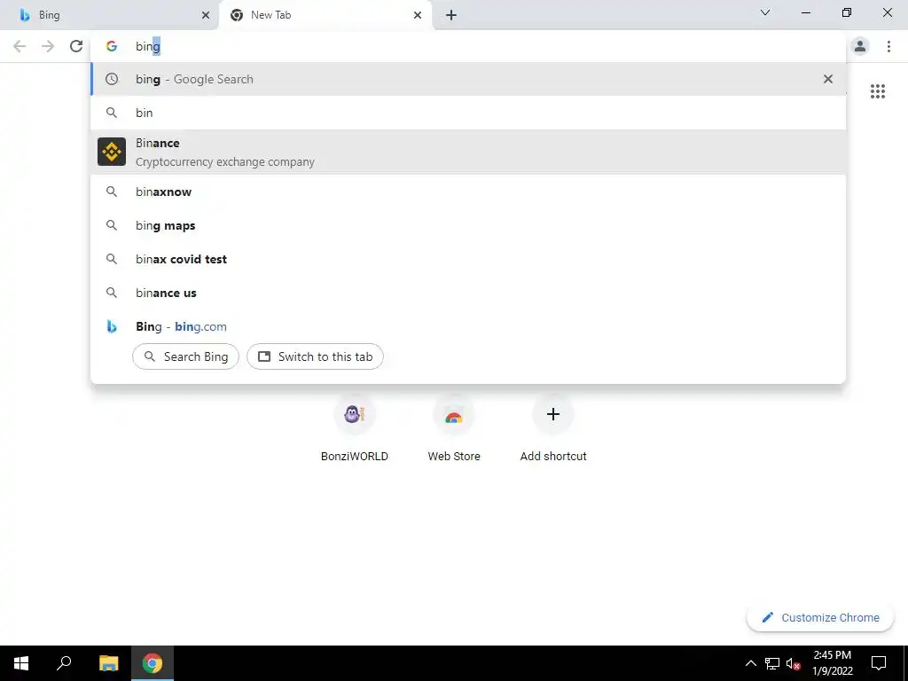Open Windows taskbar search
This screenshot has width=908, height=681.
pos(64,663)
